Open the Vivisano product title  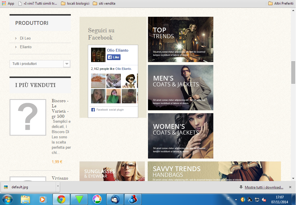60,178
